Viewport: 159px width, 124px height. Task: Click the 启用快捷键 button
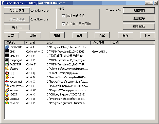tap(17, 19)
